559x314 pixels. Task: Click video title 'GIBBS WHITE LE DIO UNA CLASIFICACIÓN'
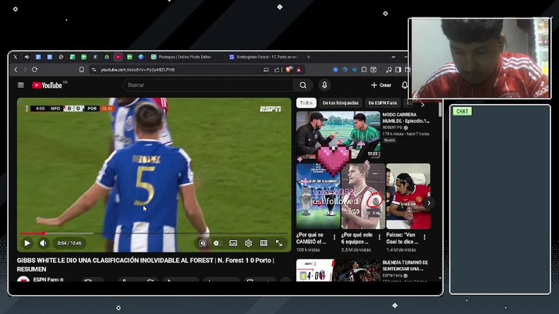point(145,264)
